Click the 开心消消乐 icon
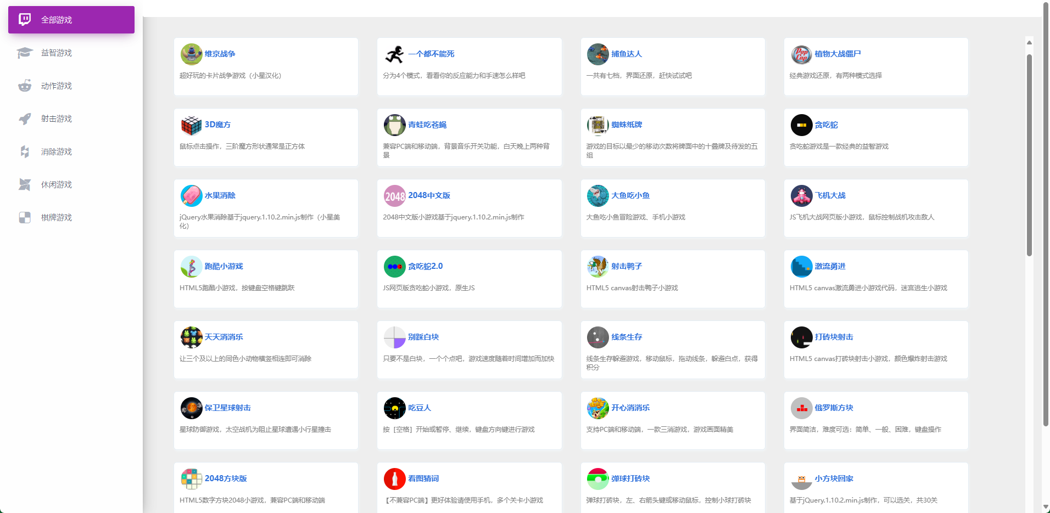The image size is (1050, 513). 597,408
